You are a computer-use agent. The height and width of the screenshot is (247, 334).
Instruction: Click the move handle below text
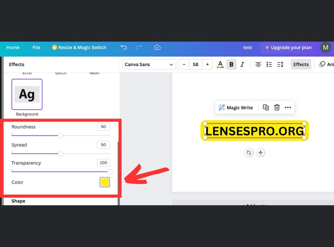(x=260, y=153)
